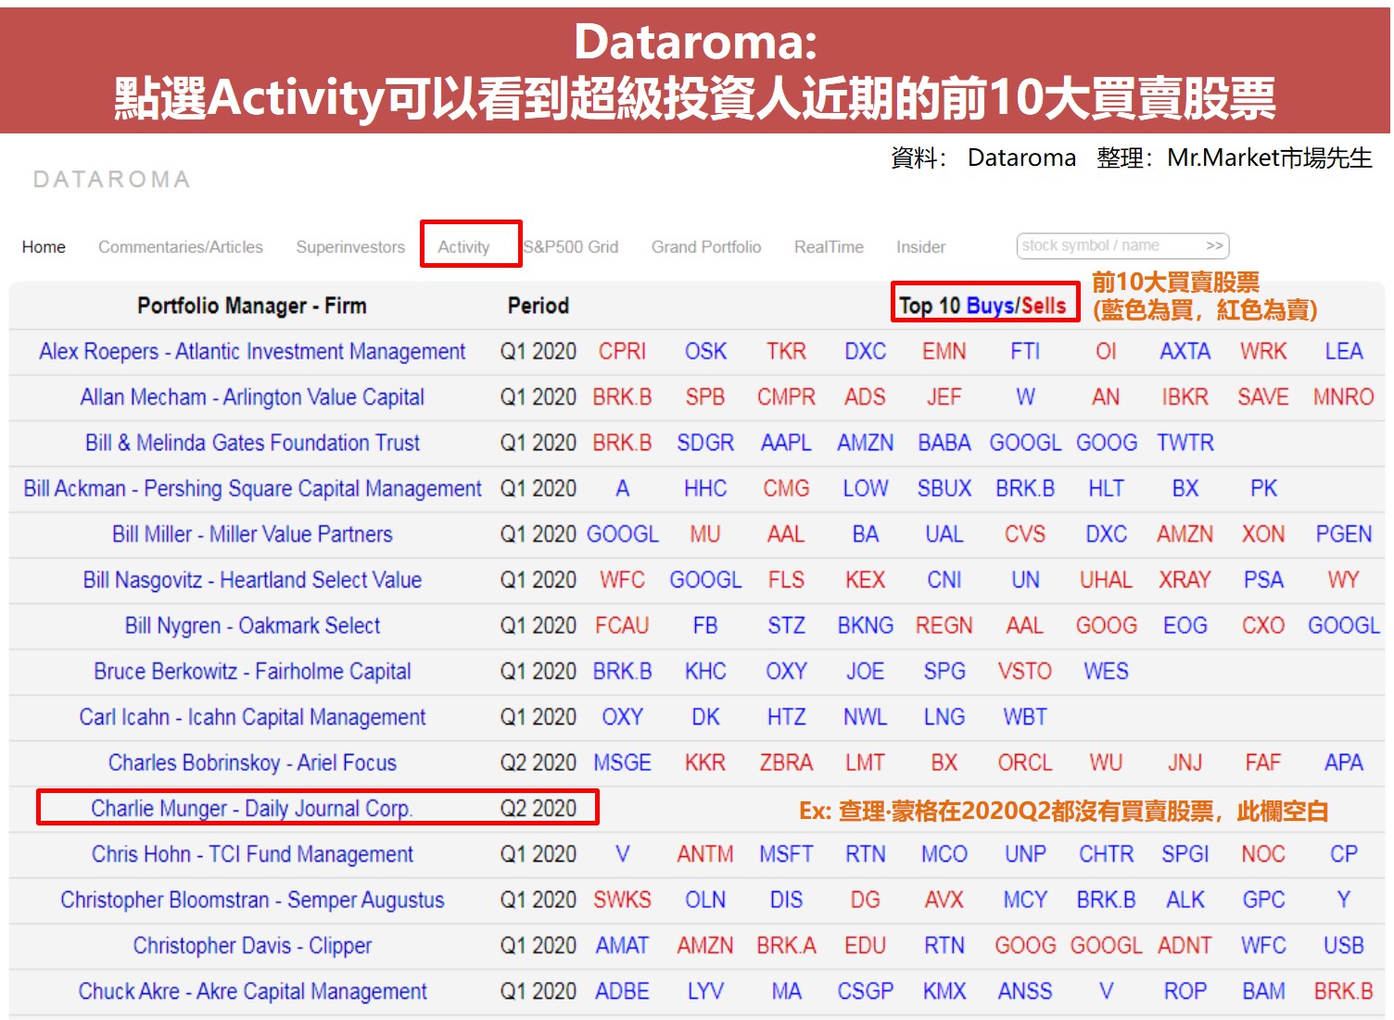Click ALK ticker in Christopher Bloomstran row
The height and width of the screenshot is (1020, 1394).
tap(1185, 900)
